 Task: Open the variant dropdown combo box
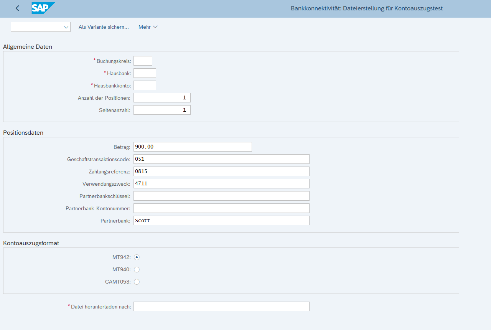(41, 27)
